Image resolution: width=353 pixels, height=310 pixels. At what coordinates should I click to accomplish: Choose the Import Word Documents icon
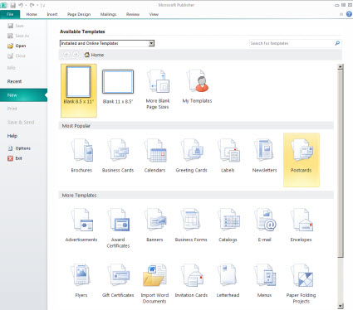[154, 275]
